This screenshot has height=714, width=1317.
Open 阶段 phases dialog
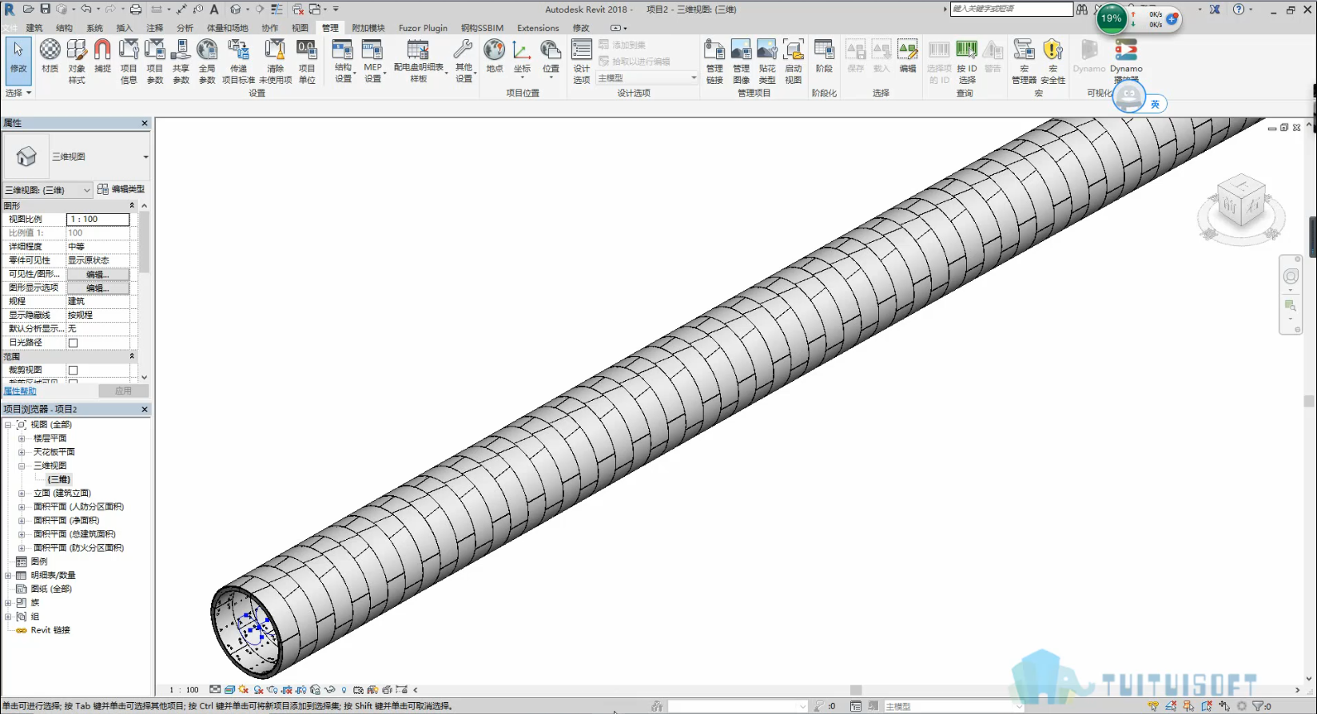click(824, 57)
